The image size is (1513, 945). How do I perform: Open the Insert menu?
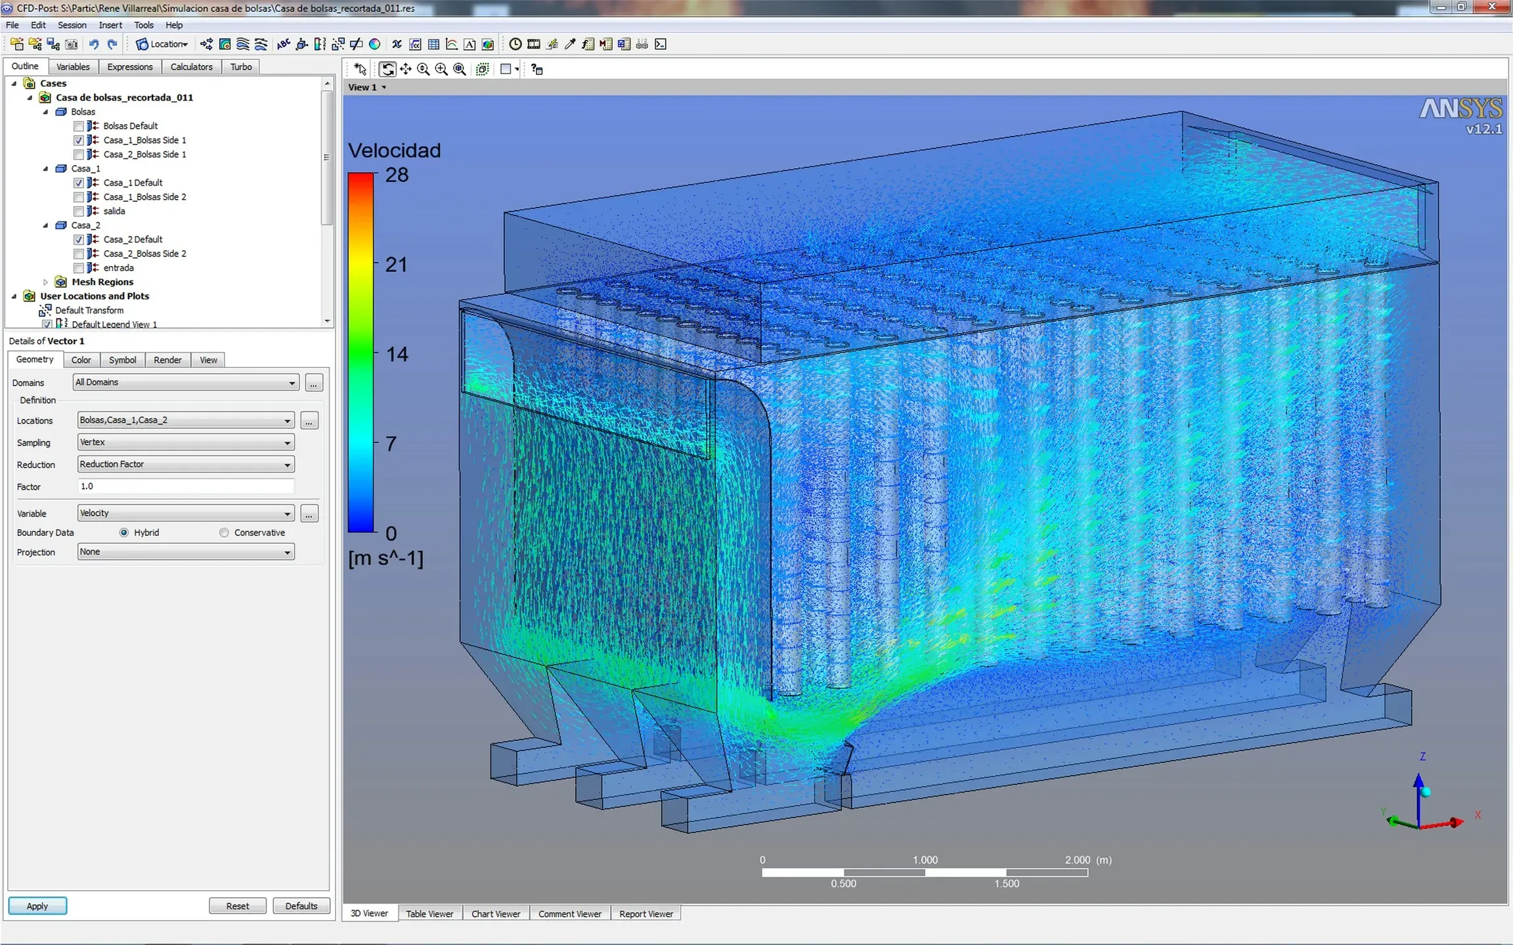(110, 25)
